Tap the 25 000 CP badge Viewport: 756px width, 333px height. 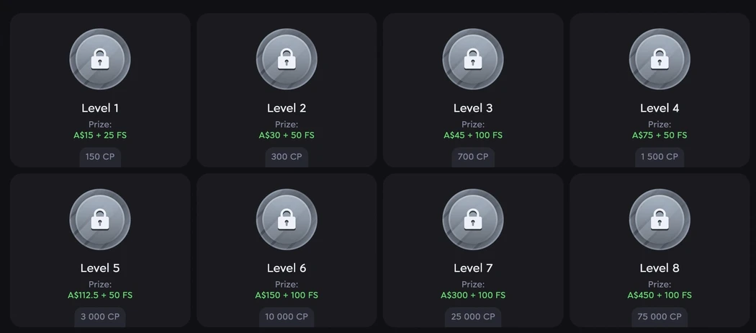click(473, 316)
